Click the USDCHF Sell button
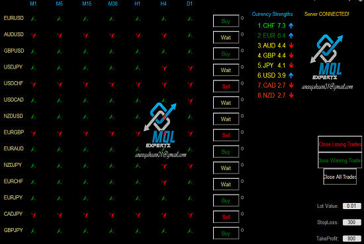Image resolution: width=364 pixels, height=244 pixels. [226, 86]
